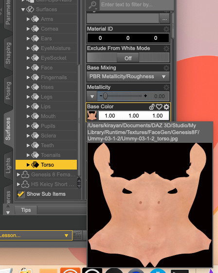The width and height of the screenshot is (218, 273).
Task: Click the Metallicity slider handle
Action: 105,96
